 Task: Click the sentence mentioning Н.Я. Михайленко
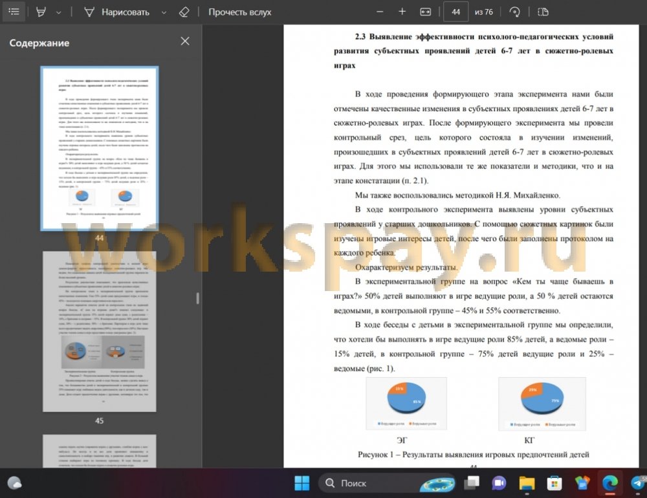click(x=457, y=195)
